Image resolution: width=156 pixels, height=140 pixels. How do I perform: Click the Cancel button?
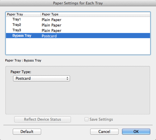[104, 132]
